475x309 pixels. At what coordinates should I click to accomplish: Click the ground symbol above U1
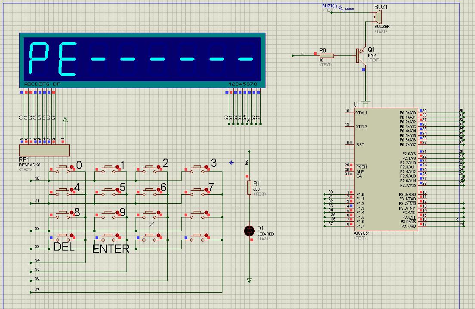[366, 104]
